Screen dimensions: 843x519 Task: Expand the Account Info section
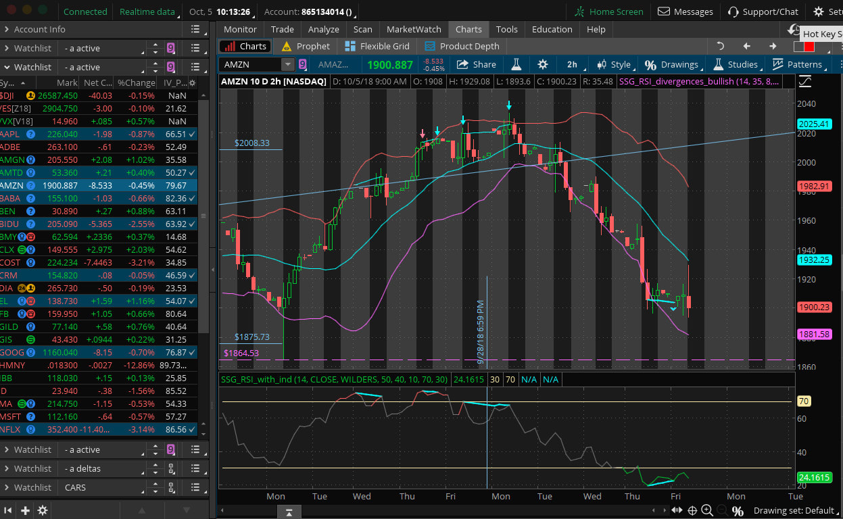click(7, 29)
